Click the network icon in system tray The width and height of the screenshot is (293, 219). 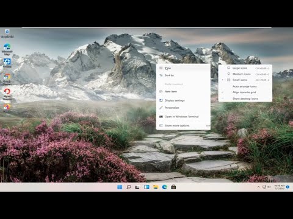coord(264,187)
